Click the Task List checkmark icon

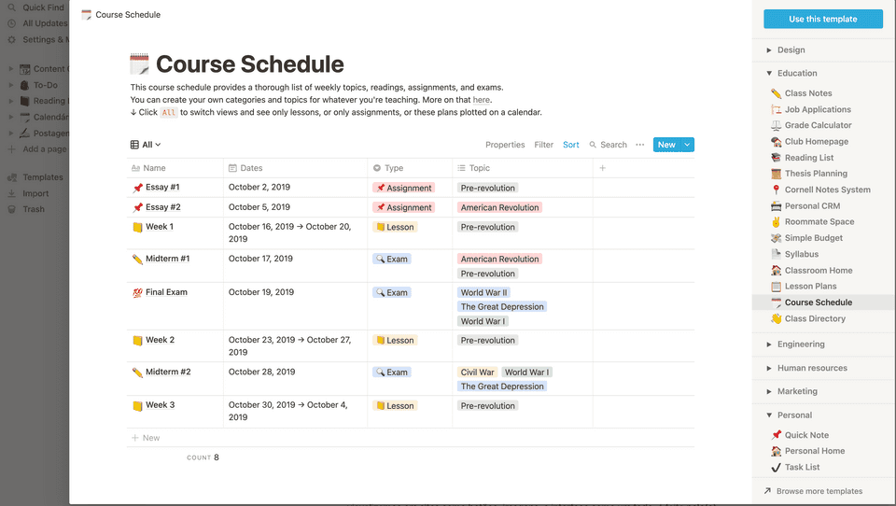pyautogui.click(x=776, y=467)
